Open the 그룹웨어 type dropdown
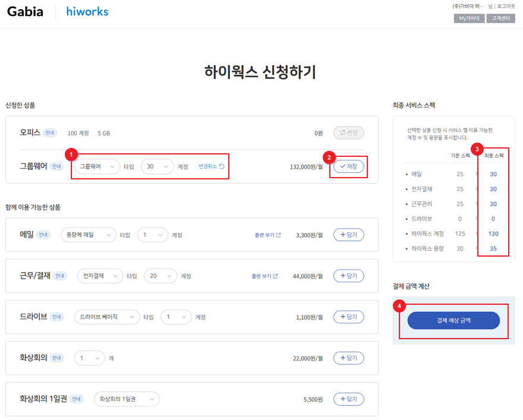 pyautogui.click(x=97, y=167)
